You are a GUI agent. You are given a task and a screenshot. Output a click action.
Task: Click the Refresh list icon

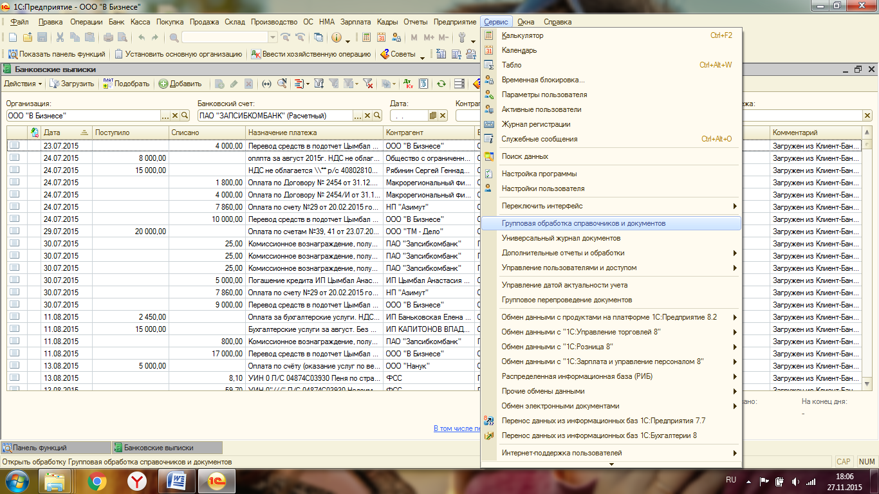point(441,84)
